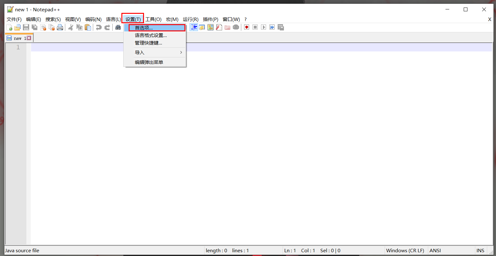Viewport: 496px width, 256px height.
Task: Open the 编码(N) menu
Action: click(93, 19)
